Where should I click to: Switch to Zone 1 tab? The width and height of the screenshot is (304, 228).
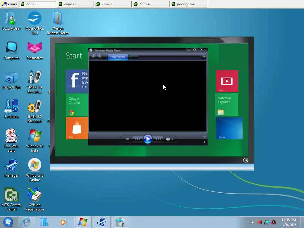(38, 4)
